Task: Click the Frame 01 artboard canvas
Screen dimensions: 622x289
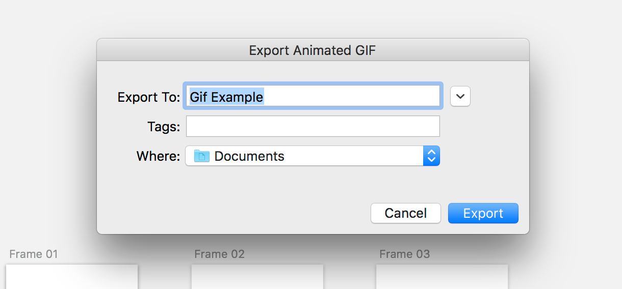Action: [x=72, y=277]
